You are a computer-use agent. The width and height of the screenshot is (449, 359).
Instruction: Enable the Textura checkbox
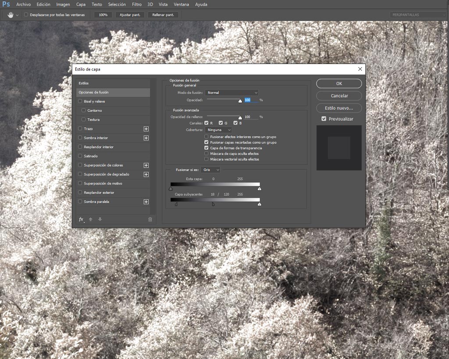click(x=84, y=119)
